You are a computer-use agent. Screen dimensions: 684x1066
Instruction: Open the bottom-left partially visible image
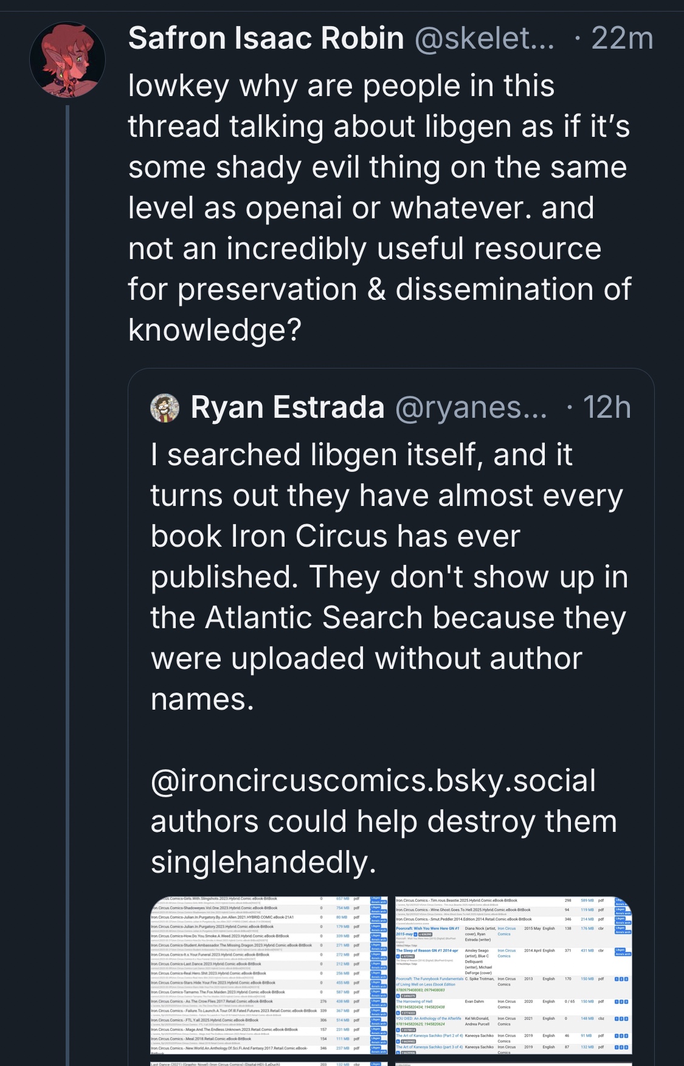coord(269,1063)
